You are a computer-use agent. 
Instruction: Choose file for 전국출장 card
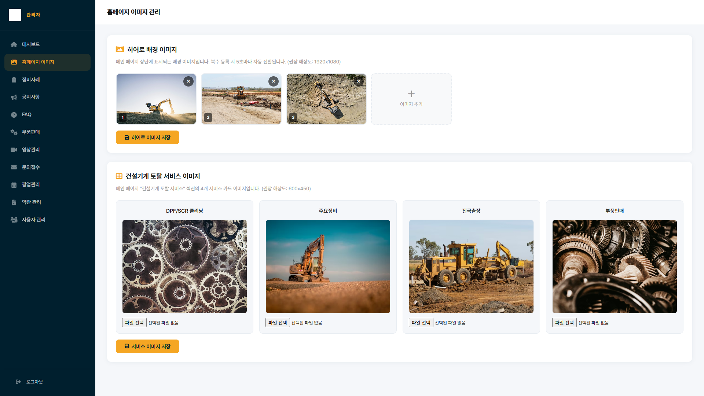click(421, 323)
